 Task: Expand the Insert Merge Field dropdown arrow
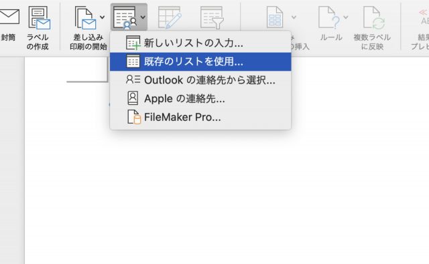point(294,17)
